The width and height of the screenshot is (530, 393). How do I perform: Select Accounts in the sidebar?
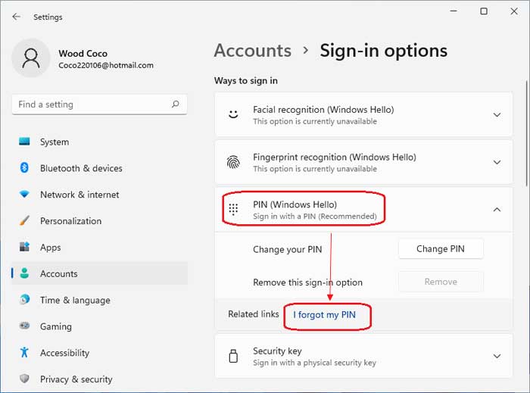pyautogui.click(x=99, y=273)
